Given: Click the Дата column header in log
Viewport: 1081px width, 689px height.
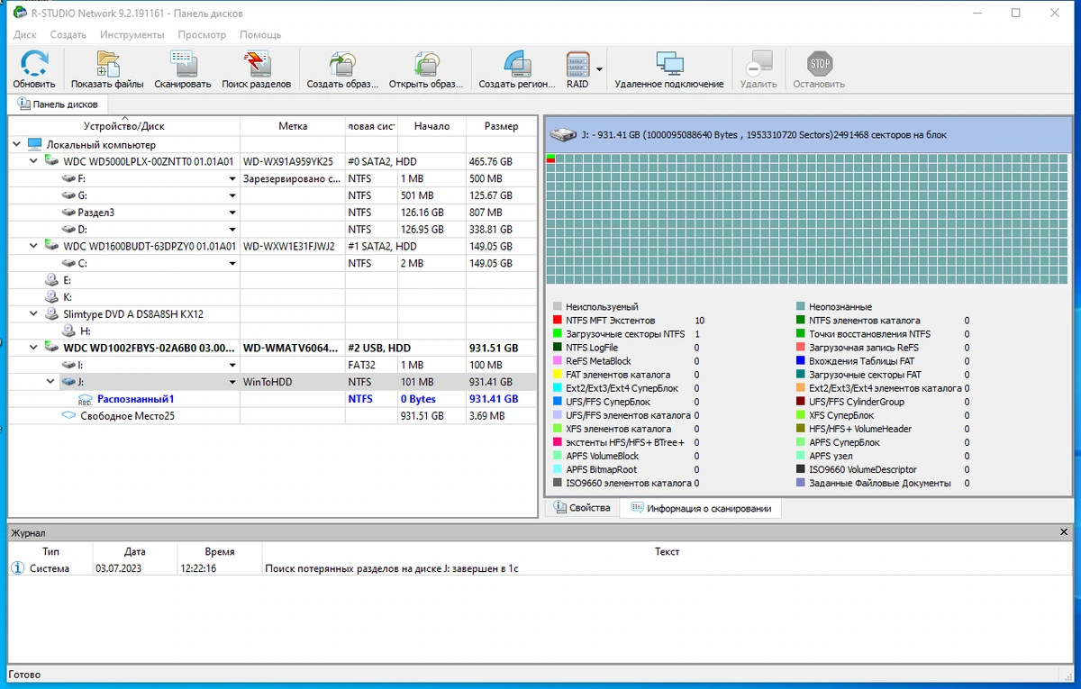Looking at the screenshot, I should tap(135, 551).
